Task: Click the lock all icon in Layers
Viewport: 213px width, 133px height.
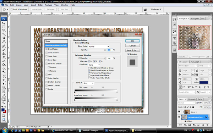Action: (193, 107)
